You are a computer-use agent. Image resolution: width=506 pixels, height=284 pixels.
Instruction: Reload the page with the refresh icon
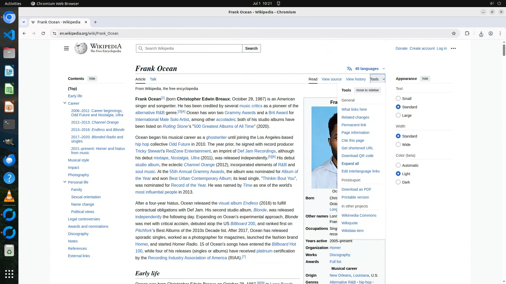click(43, 33)
